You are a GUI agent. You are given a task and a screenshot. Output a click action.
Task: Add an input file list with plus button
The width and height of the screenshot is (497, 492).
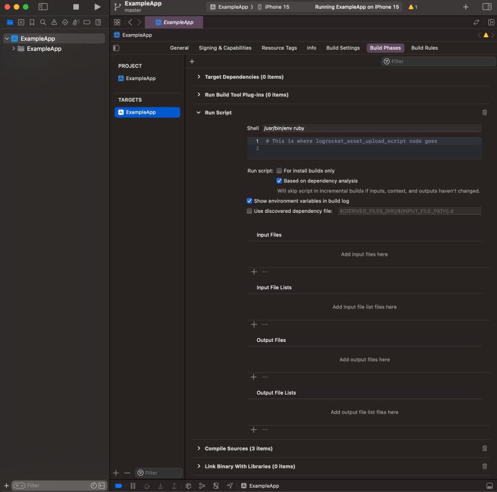pos(254,324)
